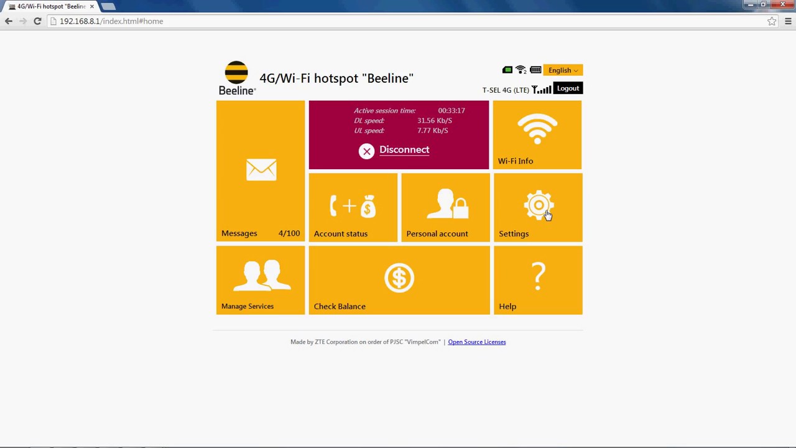Click the Wi-Fi Info signal icon

537,129
